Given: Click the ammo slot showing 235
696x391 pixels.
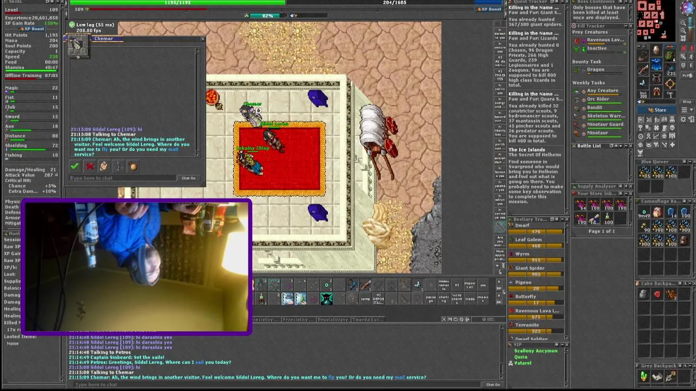Looking at the screenshot, I should pyautogui.click(x=670, y=71).
